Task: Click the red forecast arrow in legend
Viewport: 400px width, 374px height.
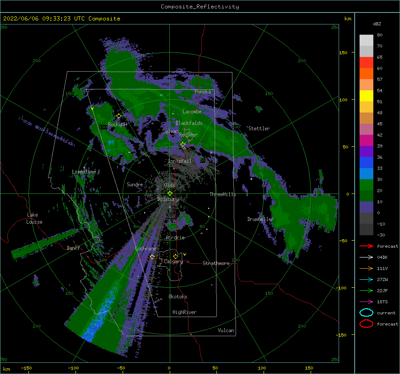Action: coord(366,246)
